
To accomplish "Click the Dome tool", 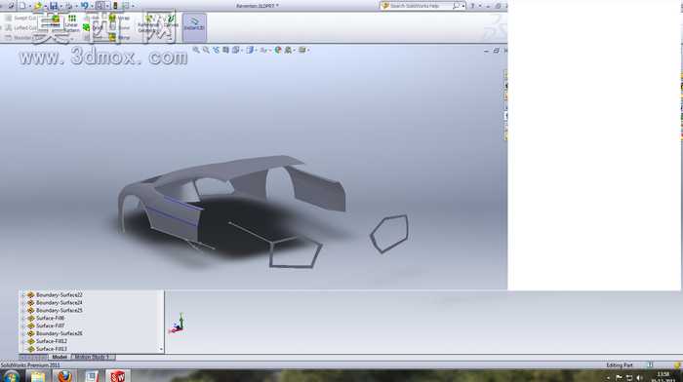I will click(119, 28).
